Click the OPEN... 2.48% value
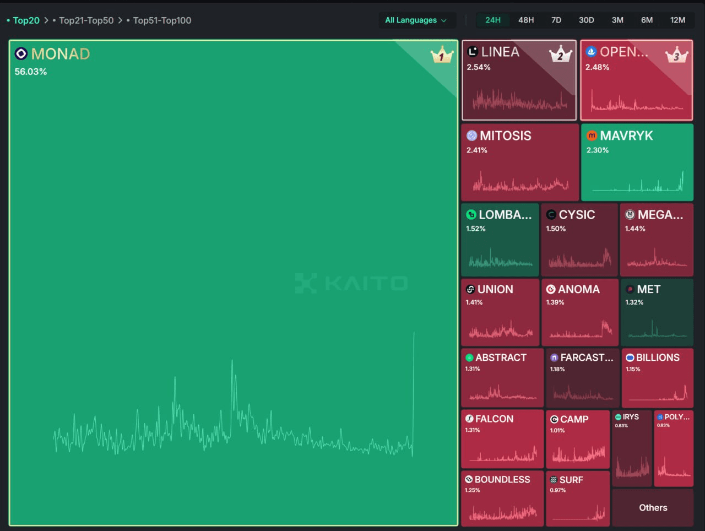 598,67
